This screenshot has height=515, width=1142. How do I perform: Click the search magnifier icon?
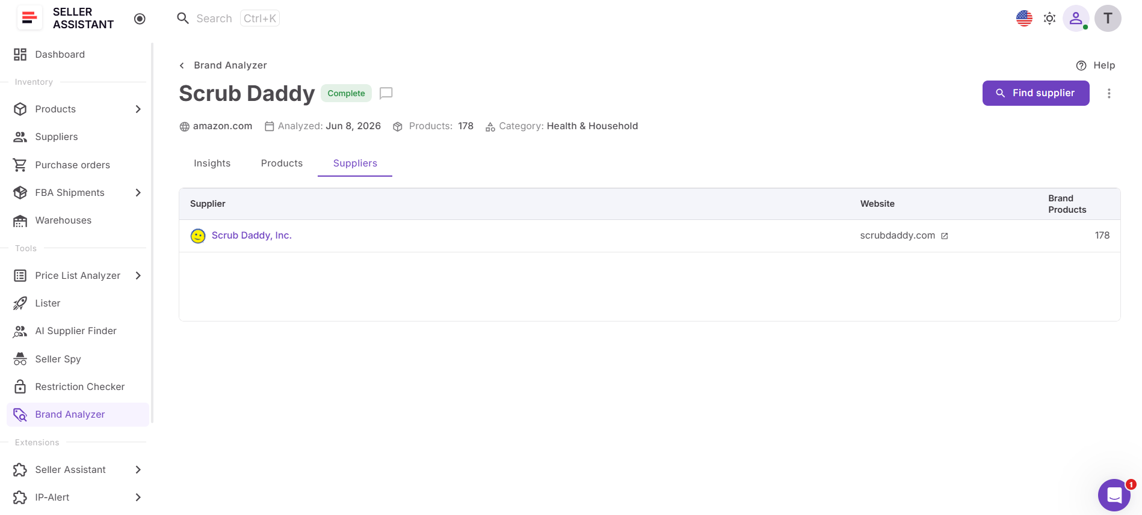pos(183,19)
